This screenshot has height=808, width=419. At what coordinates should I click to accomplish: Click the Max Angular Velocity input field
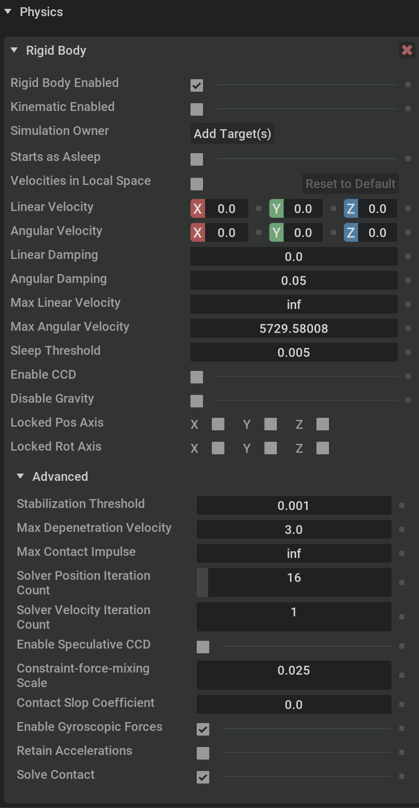click(294, 329)
